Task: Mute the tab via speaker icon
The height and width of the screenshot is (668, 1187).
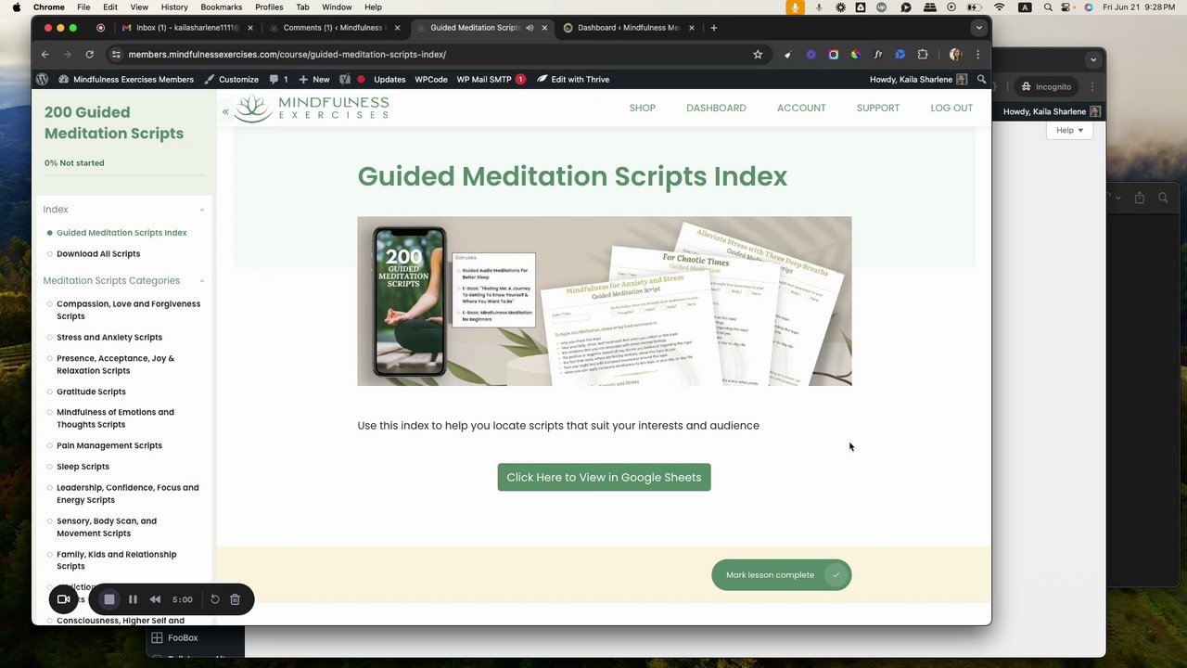Action: click(530, 28)
